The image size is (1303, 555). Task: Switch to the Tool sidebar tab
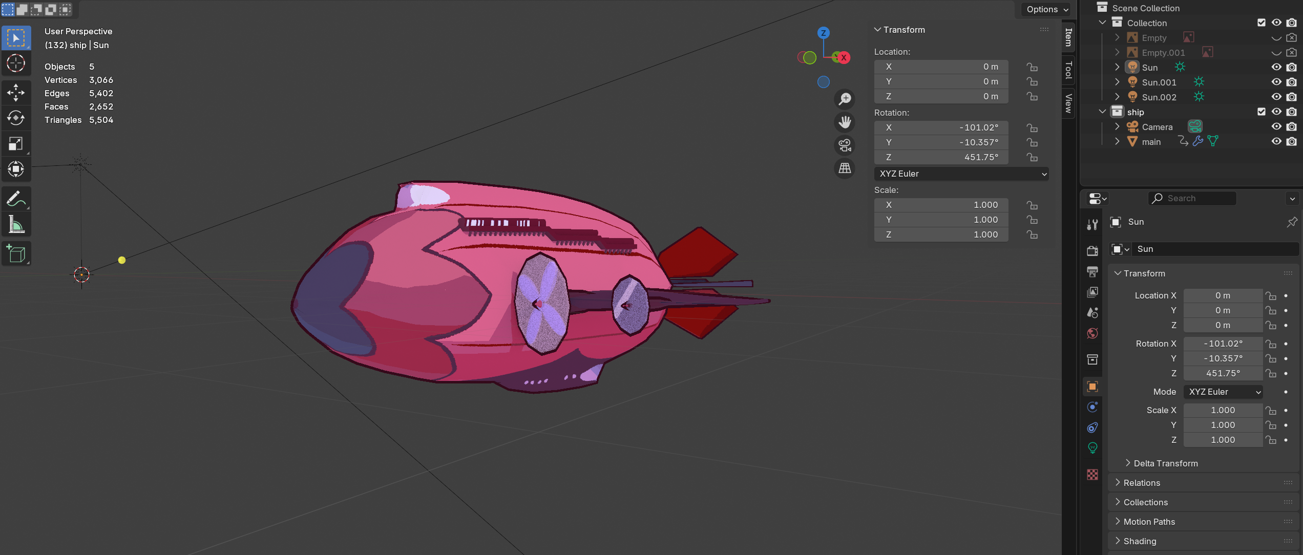1068,70
